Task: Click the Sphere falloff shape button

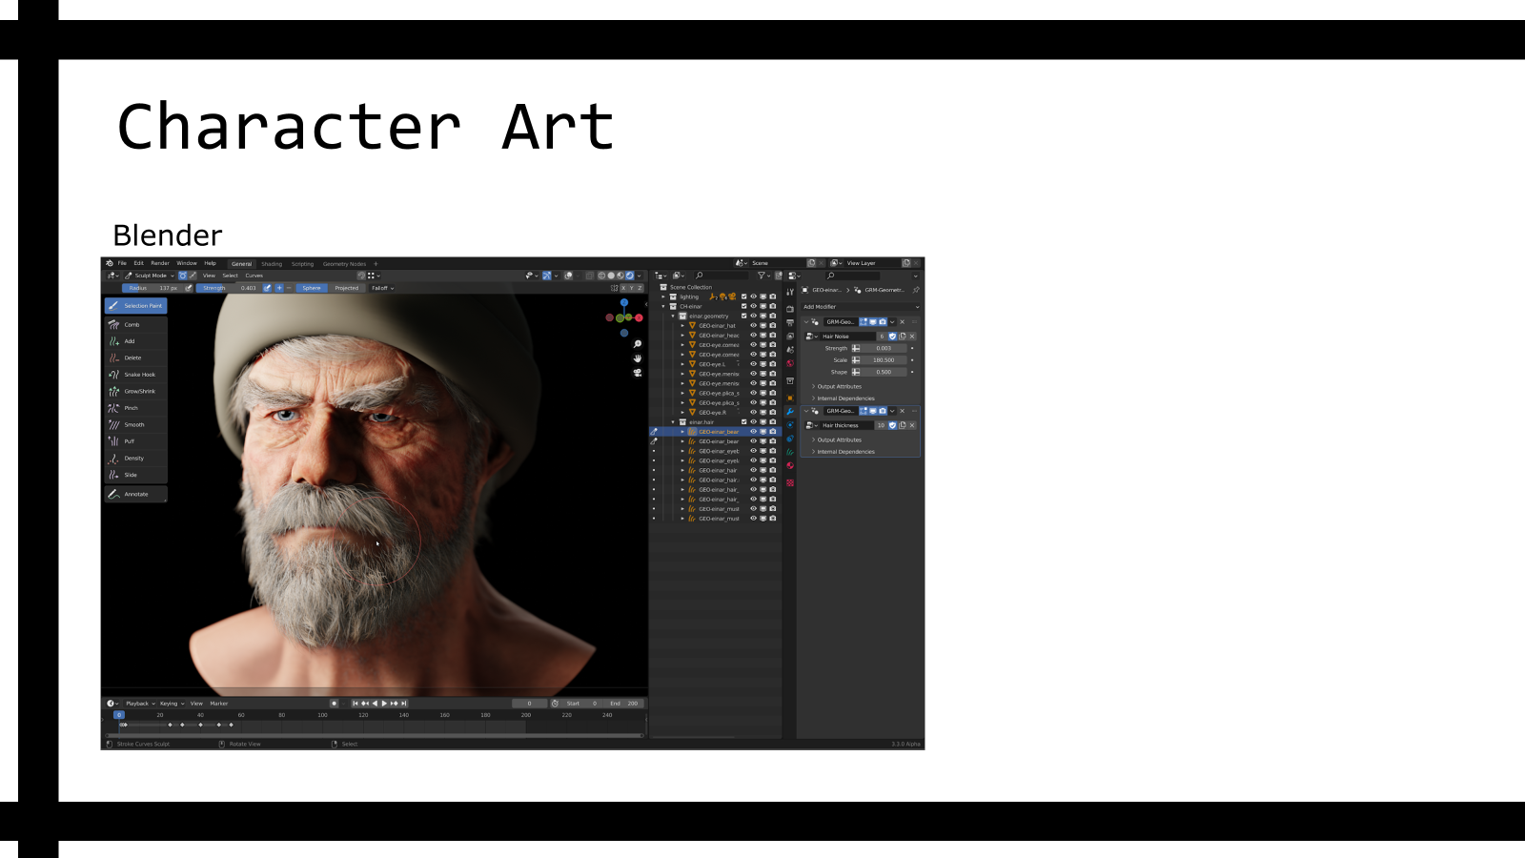Action: coord(312,288)
